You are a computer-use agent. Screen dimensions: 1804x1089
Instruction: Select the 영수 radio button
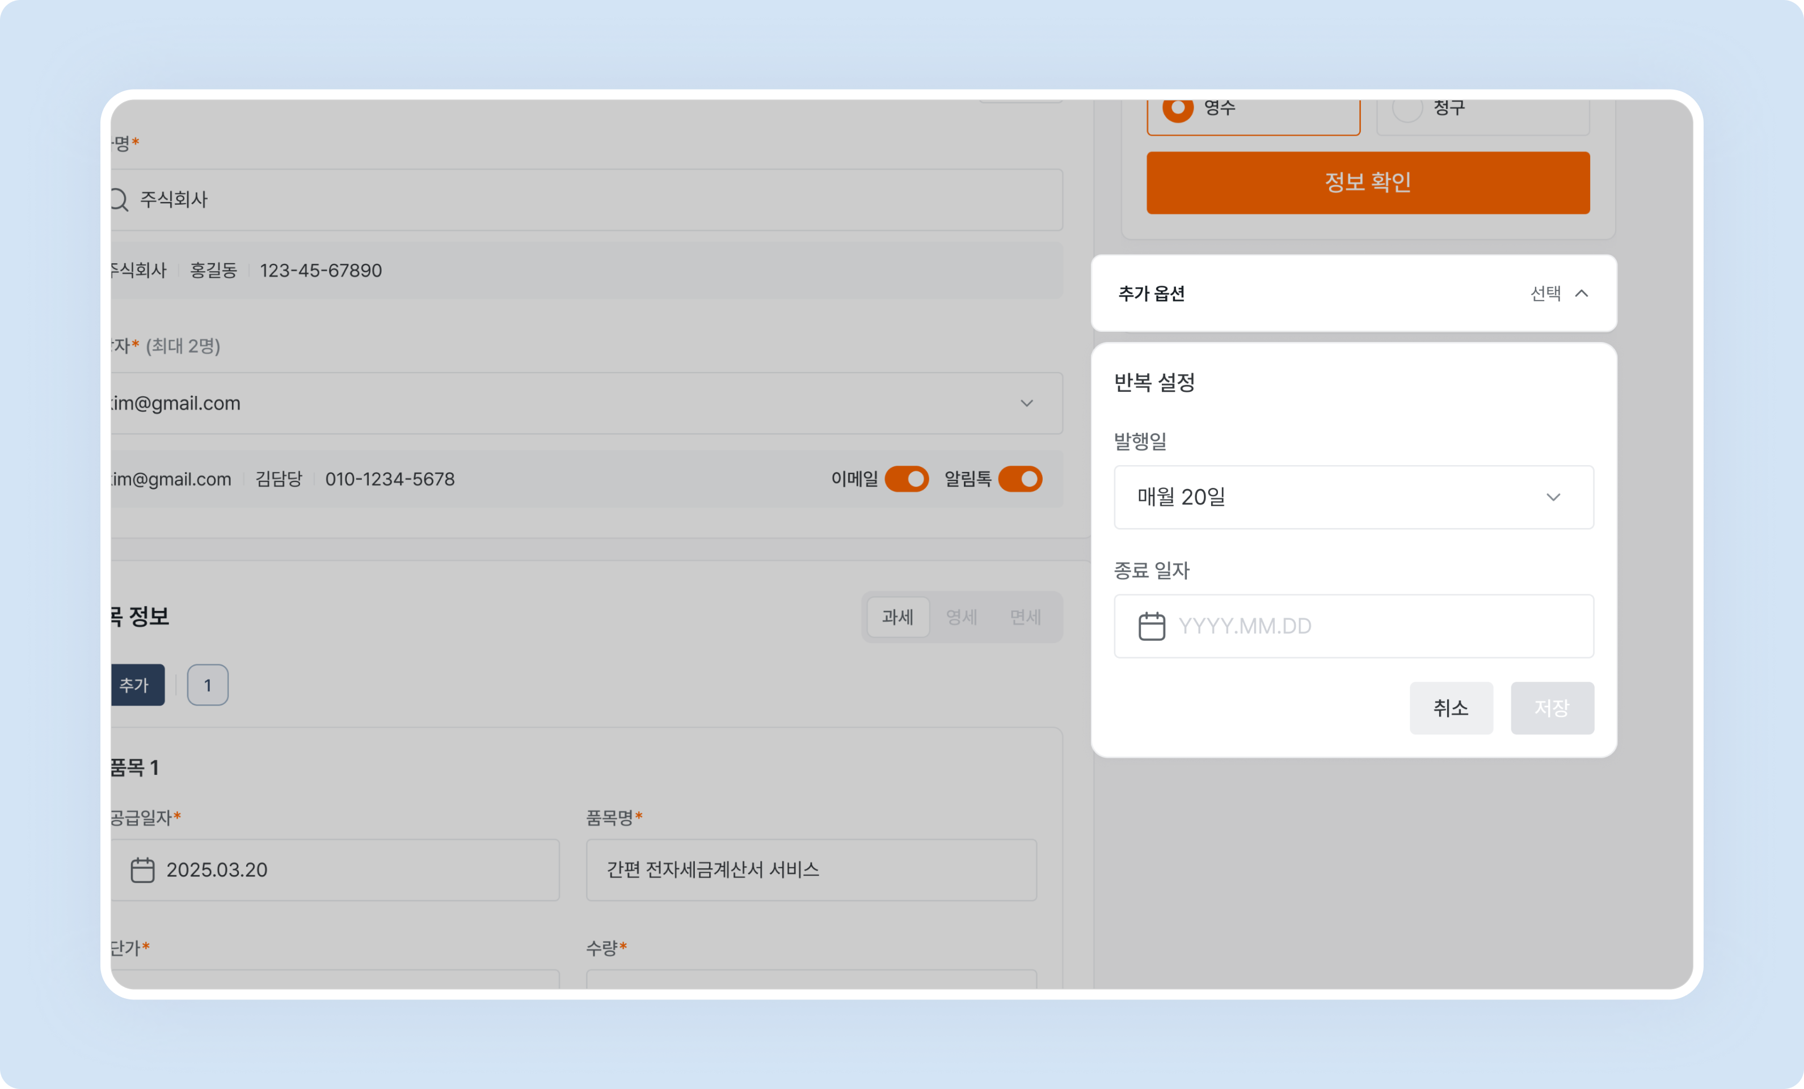[1179, 108]
